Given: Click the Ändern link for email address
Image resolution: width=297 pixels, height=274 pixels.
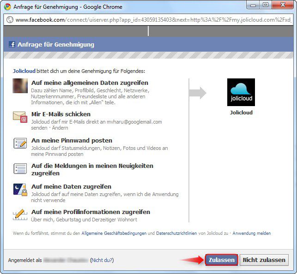Looking at the screenshot, I should 60,128.
